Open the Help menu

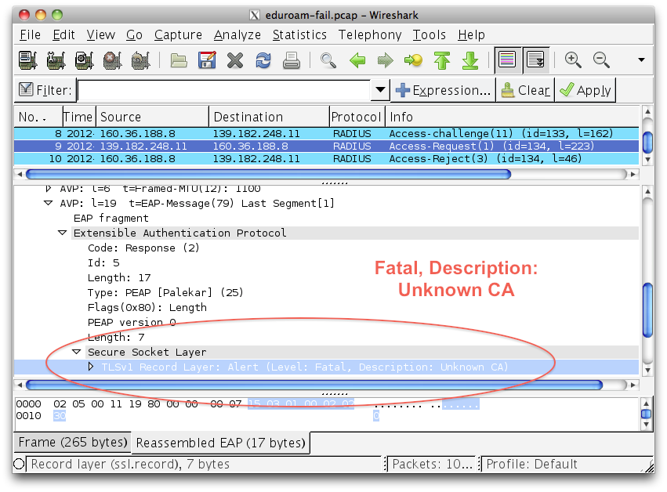471,35
